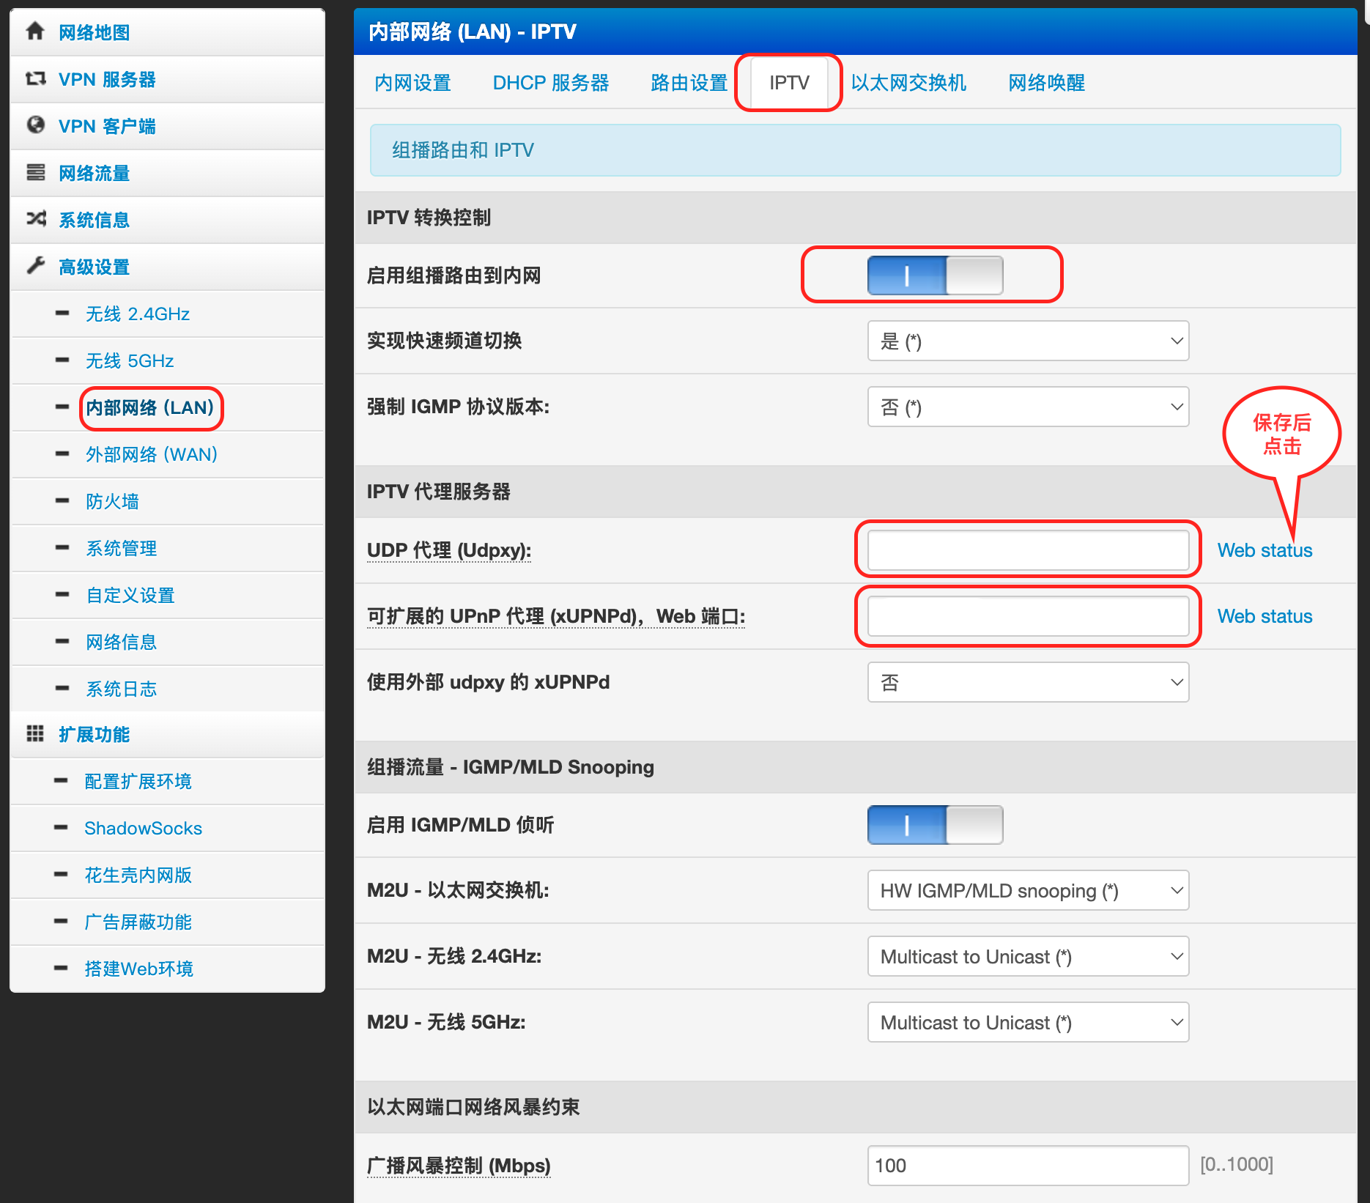This screenshot has height=1203, width=1370.
Task: Open the 实现快速频道切换 dropdown
Action: tap(1027, 341)
